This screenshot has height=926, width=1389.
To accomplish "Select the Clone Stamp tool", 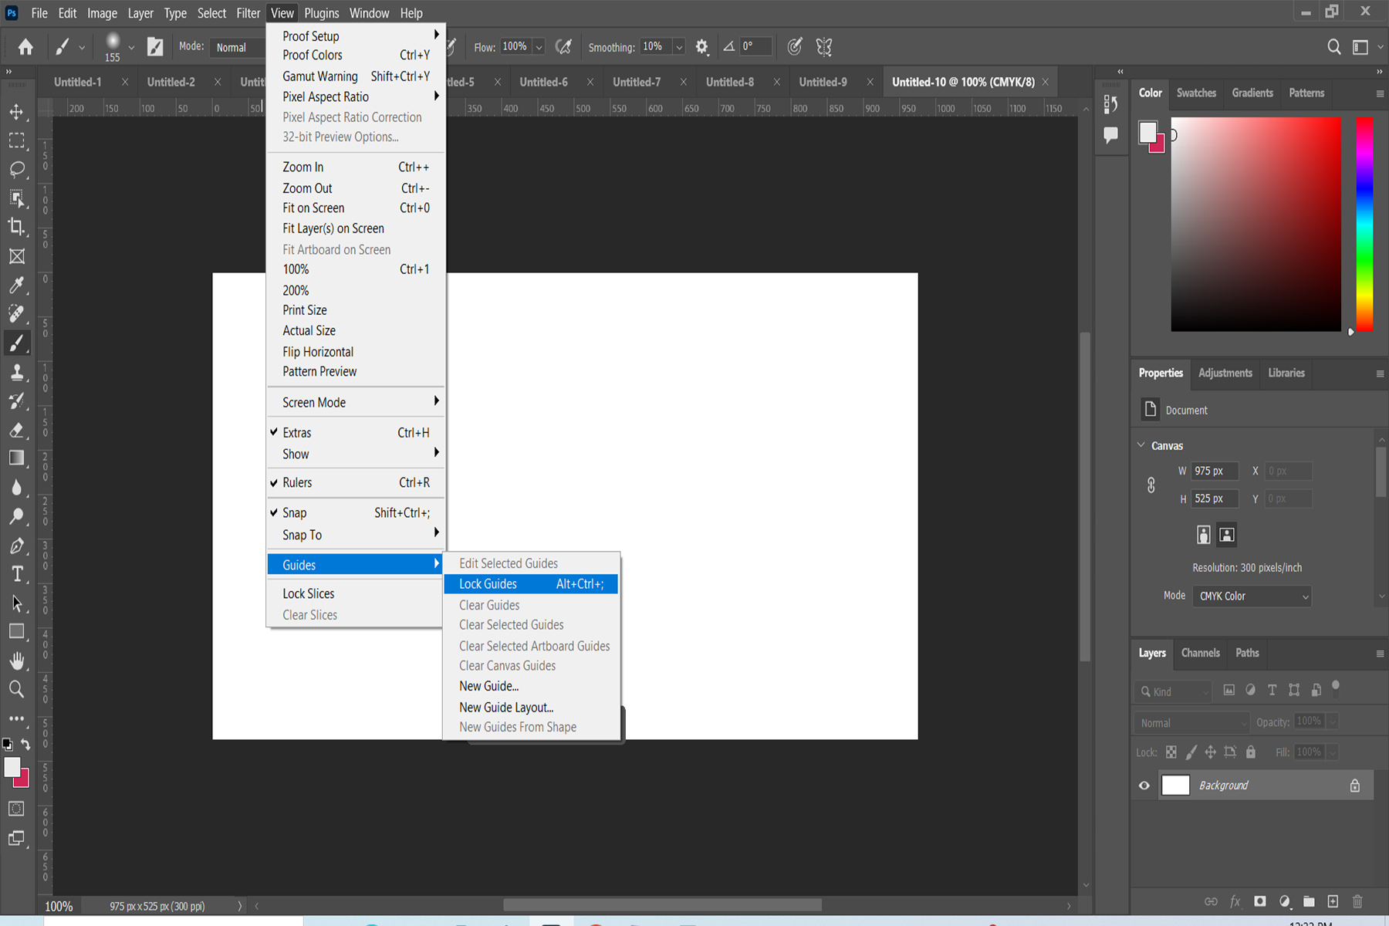I will pos(16,372).
